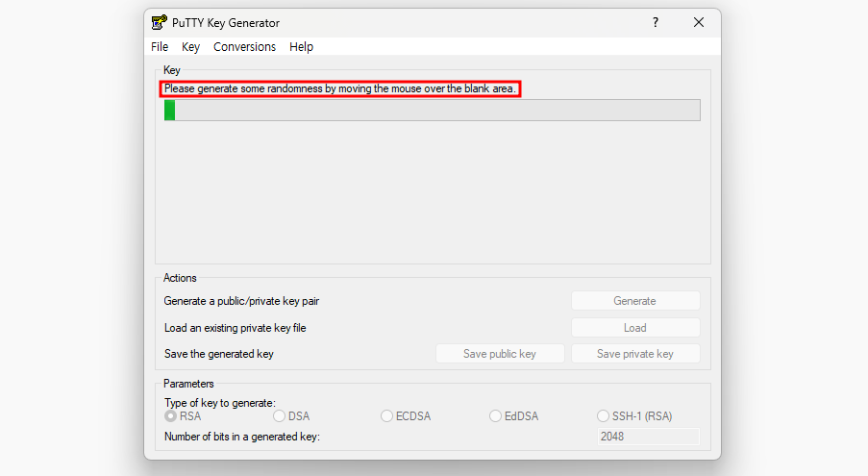868x476 pixels.
Task: Click the 'Parameters' group heading
Action: pos(188,384)
